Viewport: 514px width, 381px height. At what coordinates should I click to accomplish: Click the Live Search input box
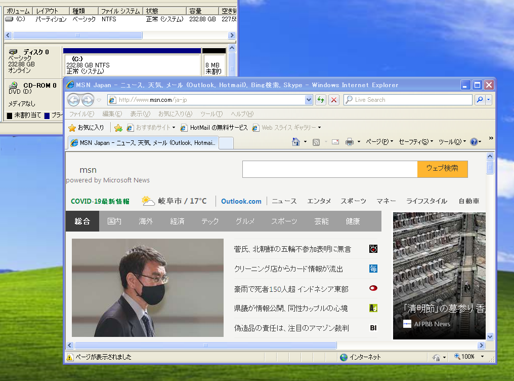click(408, 100)
